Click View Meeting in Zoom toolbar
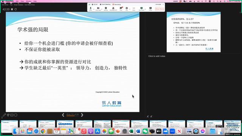Image resolution: width=242 pixels, height=136 pixels. pyautogui.click(x=105, y=5)
